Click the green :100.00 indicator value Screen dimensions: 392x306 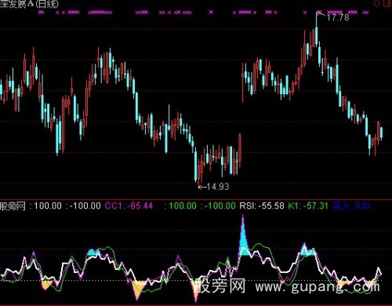coord(180,206)
